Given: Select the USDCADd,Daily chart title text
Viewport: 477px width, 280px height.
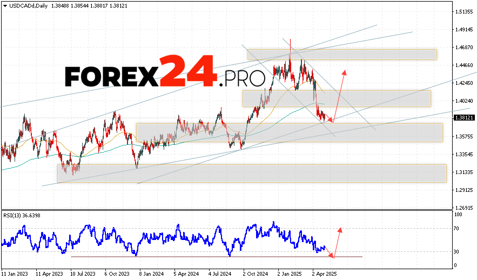Looking at the screenshot, I should click(x=28, y=6).
